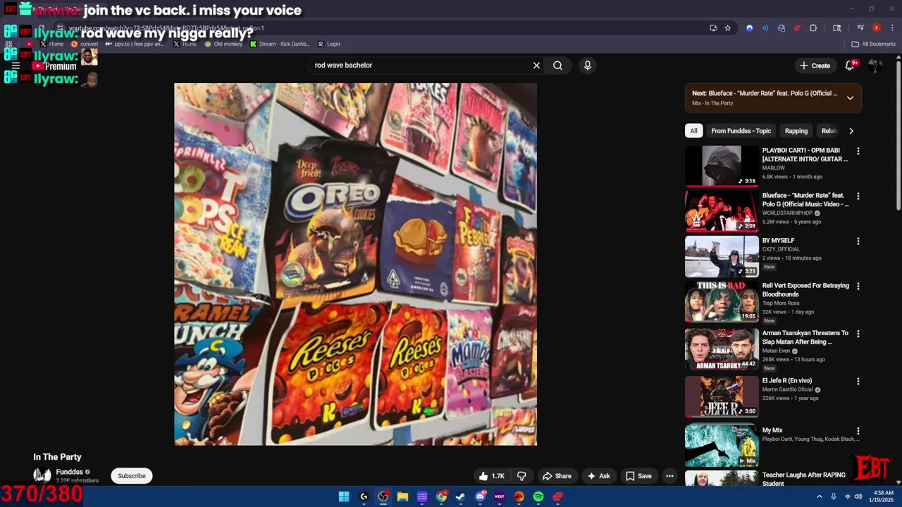Image resolution: width=902 pixels, height=507 pixels.
Task: Open the volume speaker tray icon
Action: point(858,496)
